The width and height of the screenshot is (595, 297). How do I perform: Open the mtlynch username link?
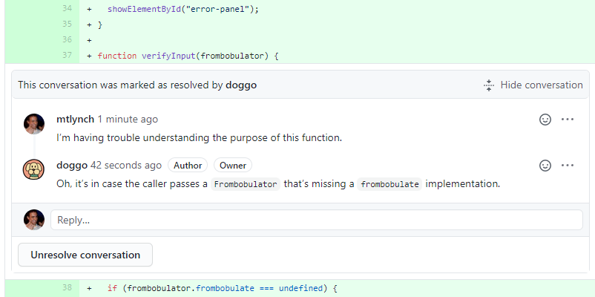coord(75,120)
